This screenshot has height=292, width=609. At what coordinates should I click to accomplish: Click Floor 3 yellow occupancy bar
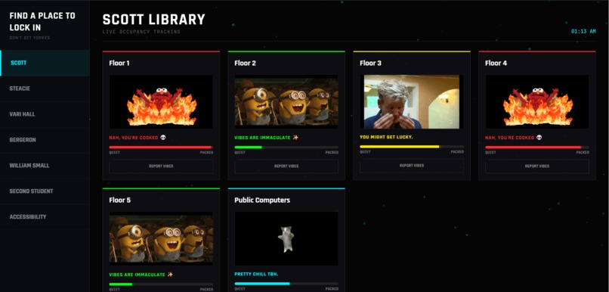412,147
